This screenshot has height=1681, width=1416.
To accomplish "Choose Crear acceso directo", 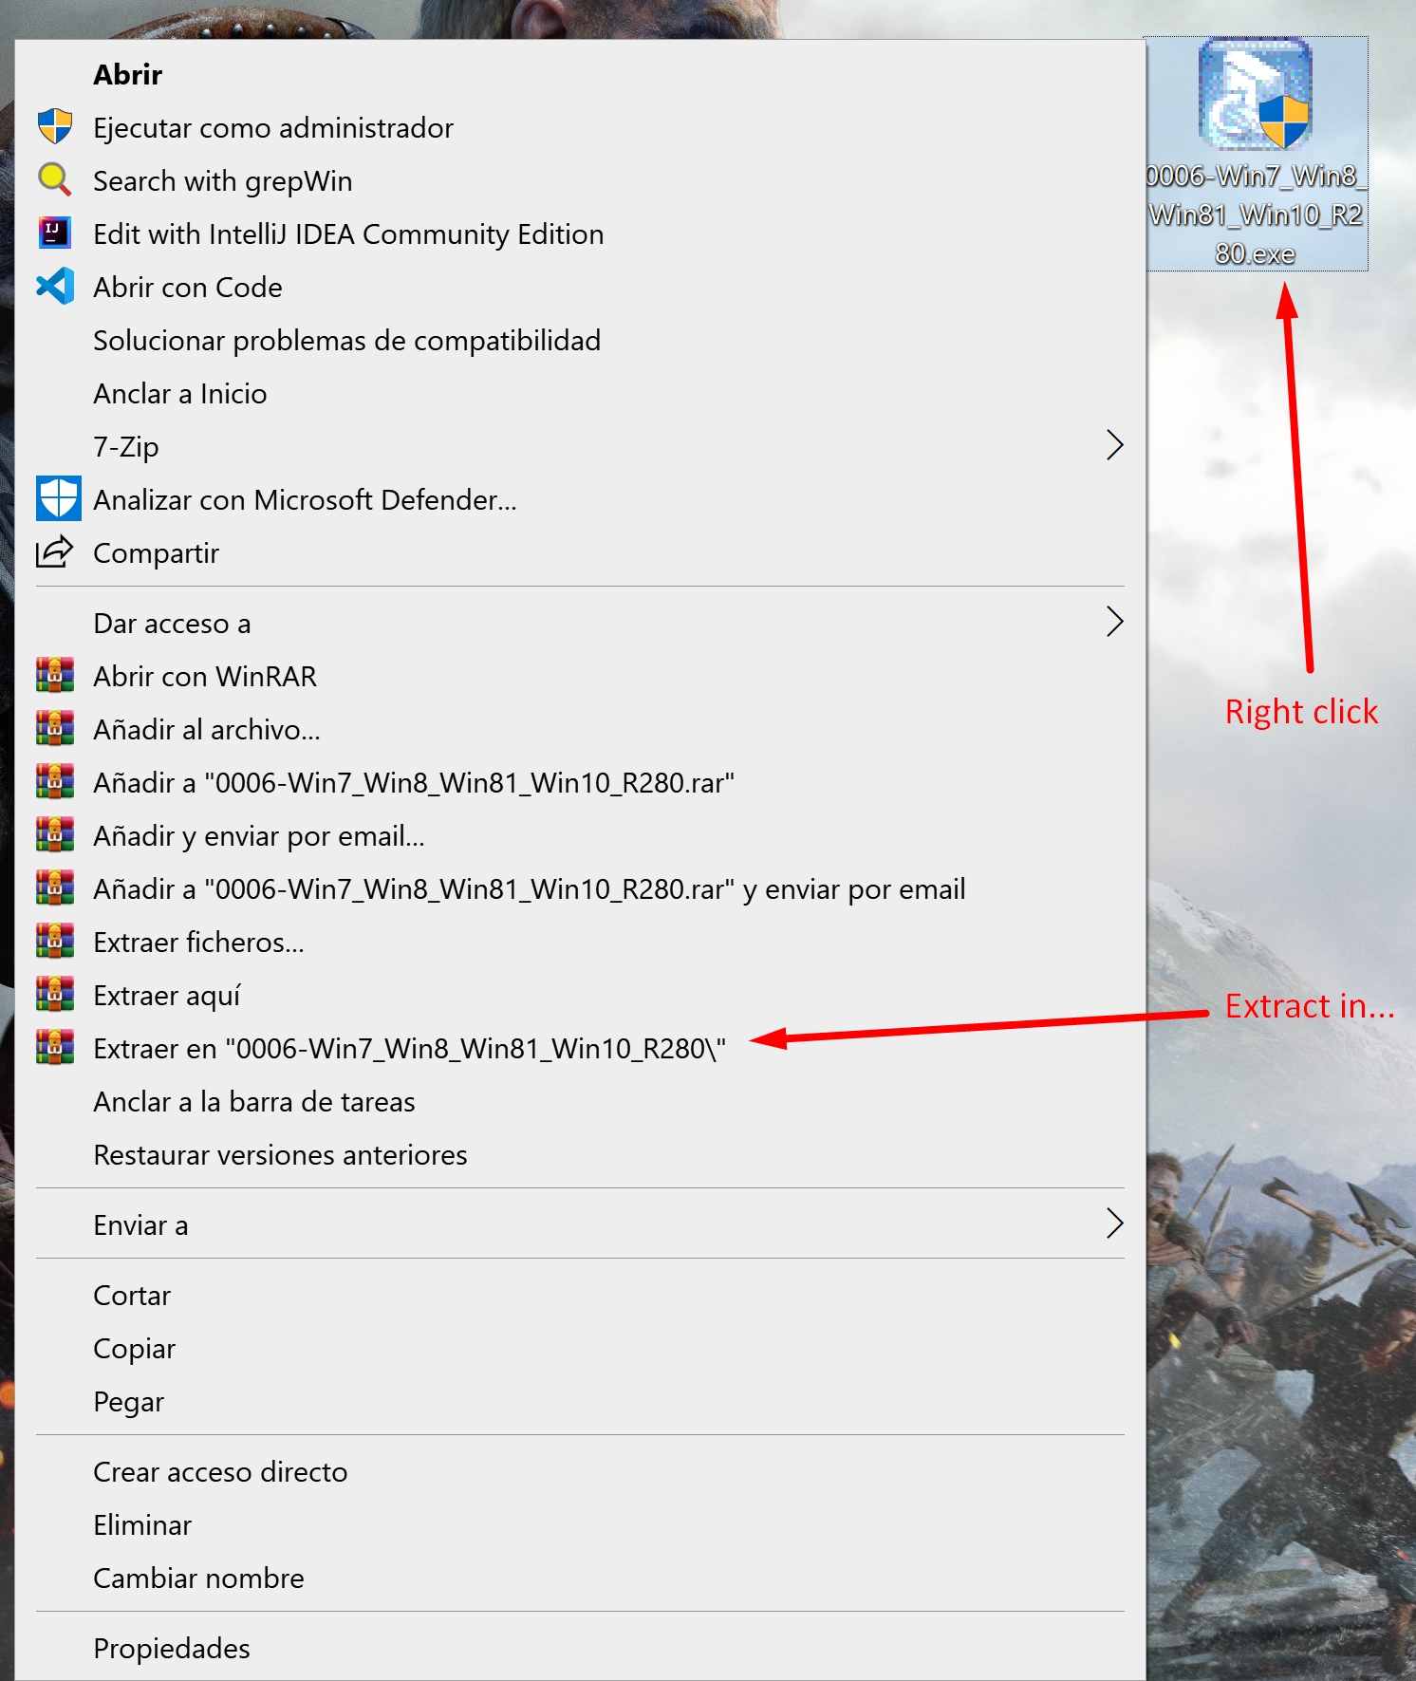I will [x=580, y=1471].
